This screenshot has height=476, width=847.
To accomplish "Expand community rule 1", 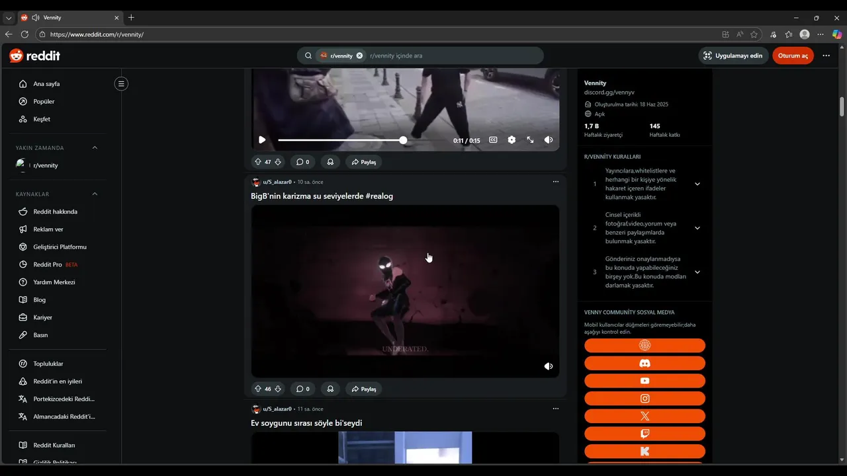I will click(x=697, y=184).
